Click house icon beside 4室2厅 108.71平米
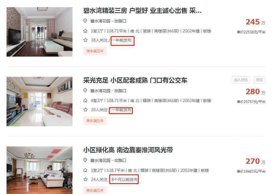 click(85, 101)
